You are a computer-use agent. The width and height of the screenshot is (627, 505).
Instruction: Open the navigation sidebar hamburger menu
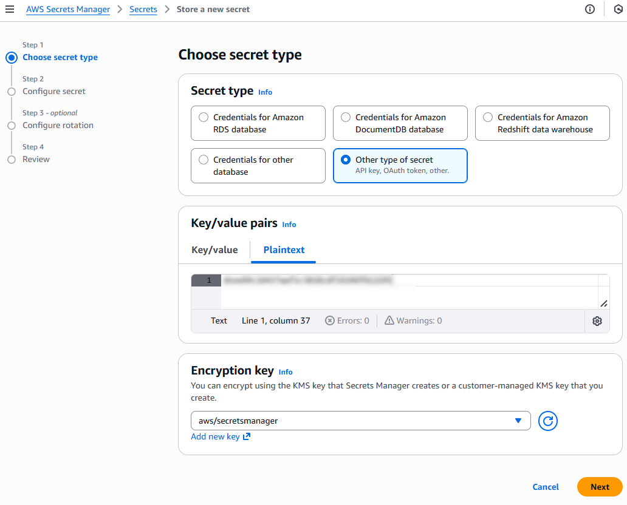(x=10, y=9)
